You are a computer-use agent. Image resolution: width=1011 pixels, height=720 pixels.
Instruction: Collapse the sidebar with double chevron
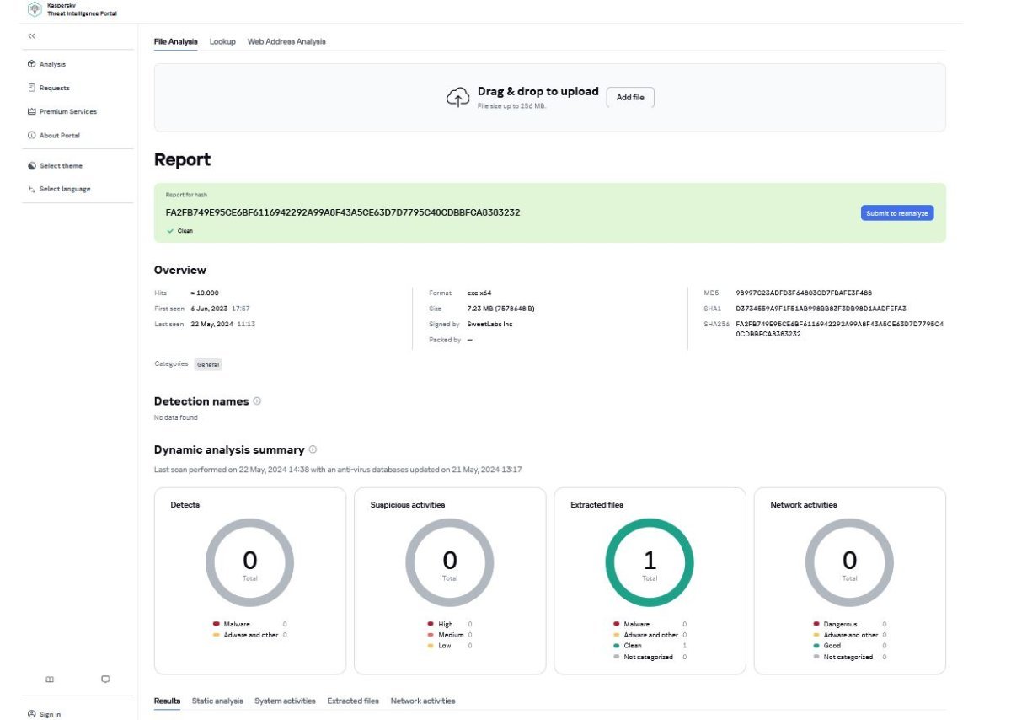click(32, 36)
